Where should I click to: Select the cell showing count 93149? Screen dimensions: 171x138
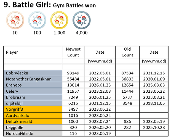coord(73,73)
